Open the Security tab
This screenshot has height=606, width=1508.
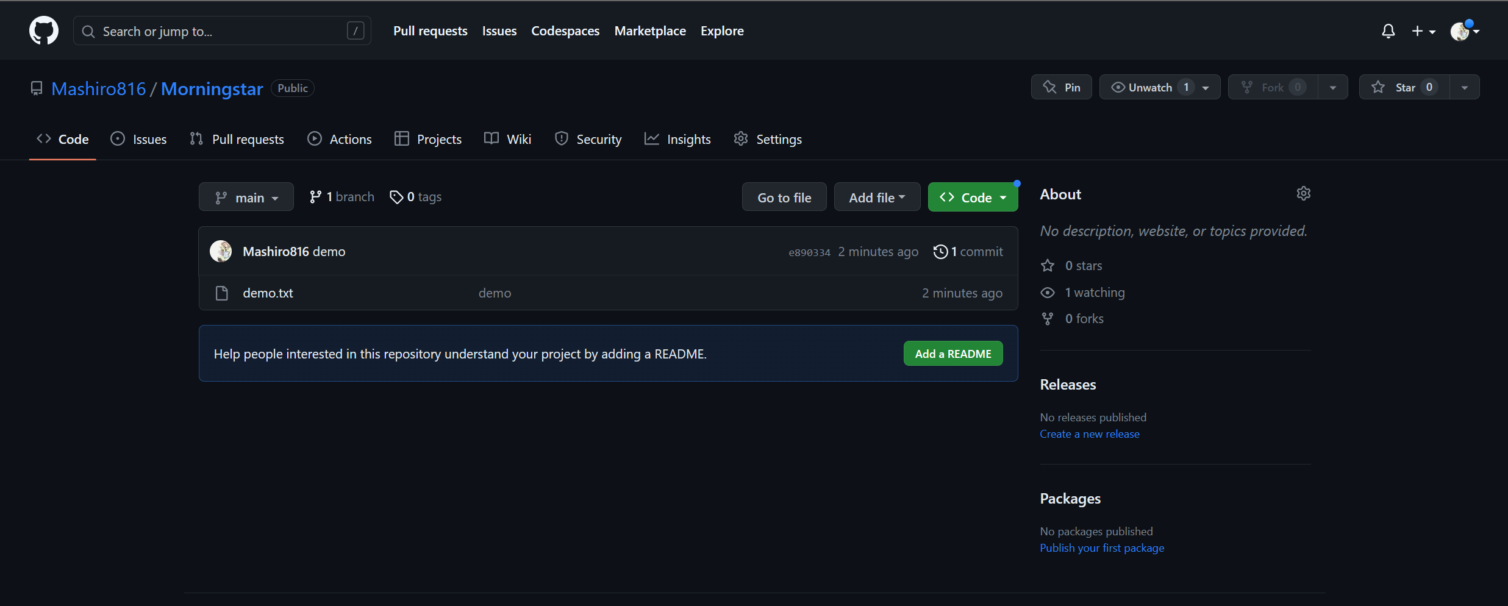click(588, 140)
